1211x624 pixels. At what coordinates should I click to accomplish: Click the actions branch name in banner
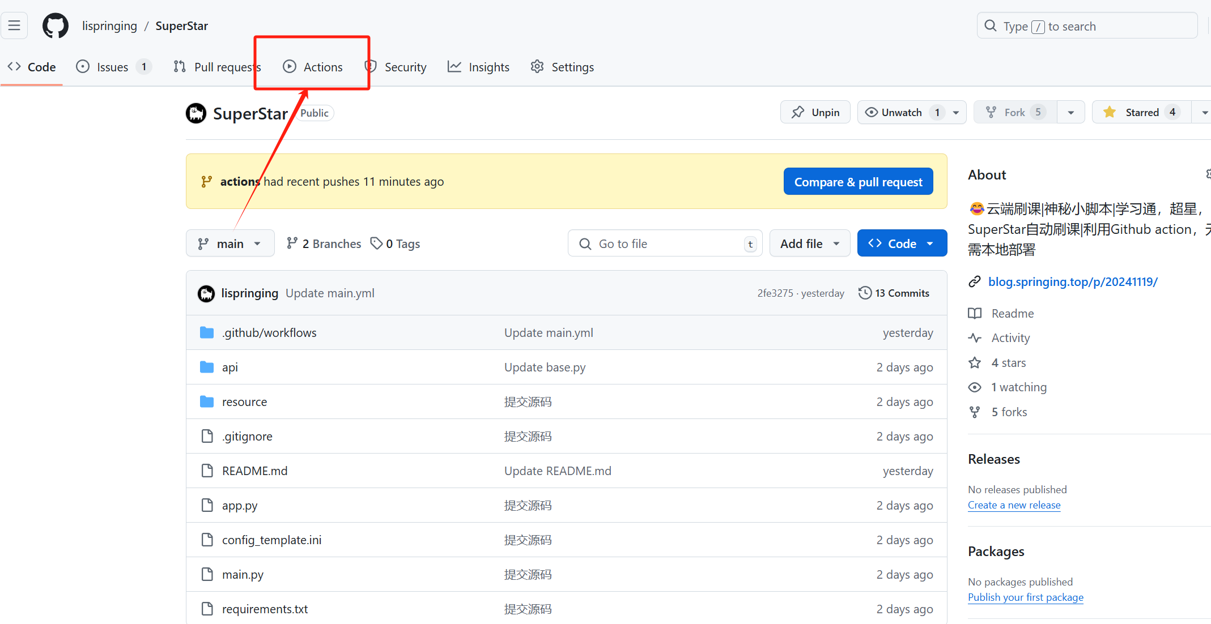(240, 181)
